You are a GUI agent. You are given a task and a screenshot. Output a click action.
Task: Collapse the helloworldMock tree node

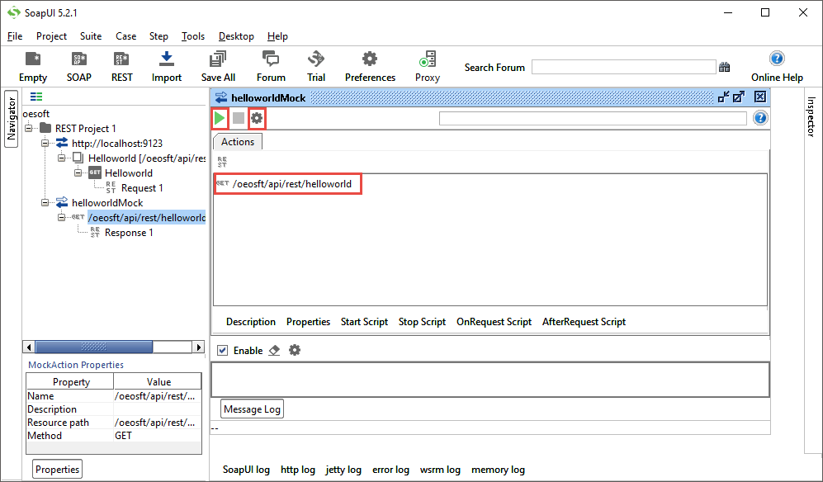click(x=45, y=203)
